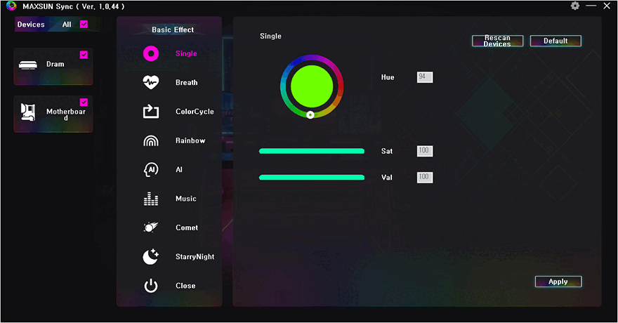Open settings with the gear icon
This screenshot has height=323, width=618.
(575, 6)
